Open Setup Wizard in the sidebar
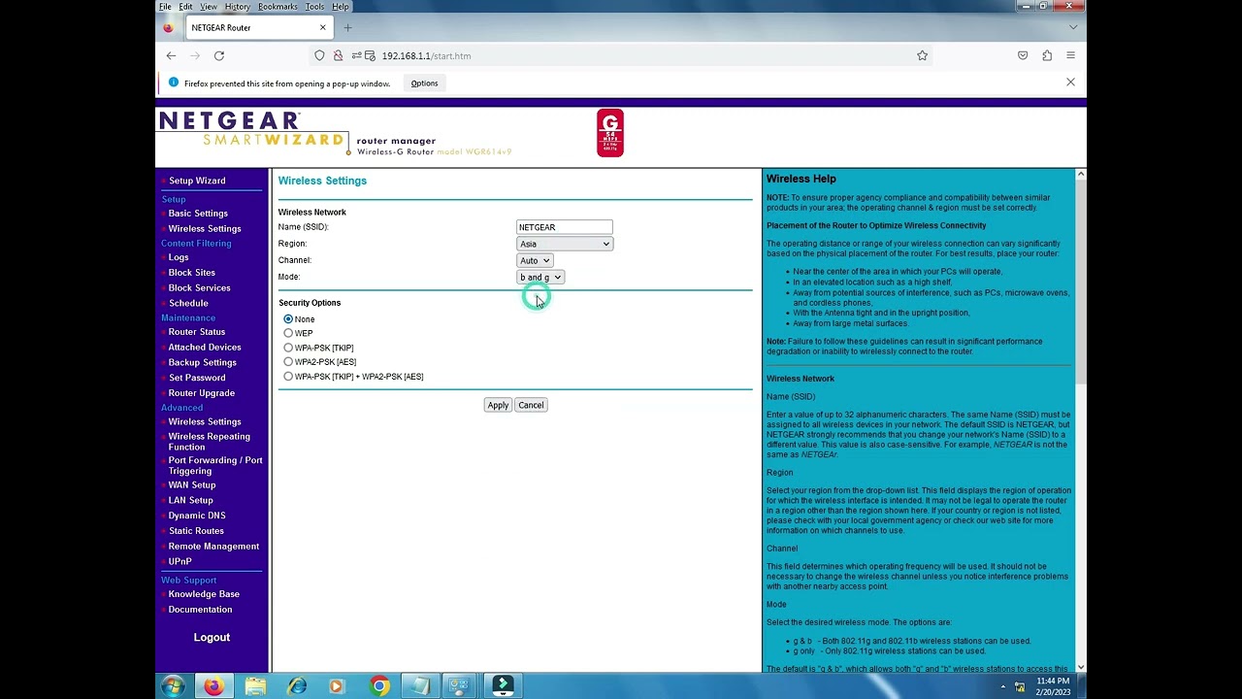1242x699 pixels. tap(197, 181)
